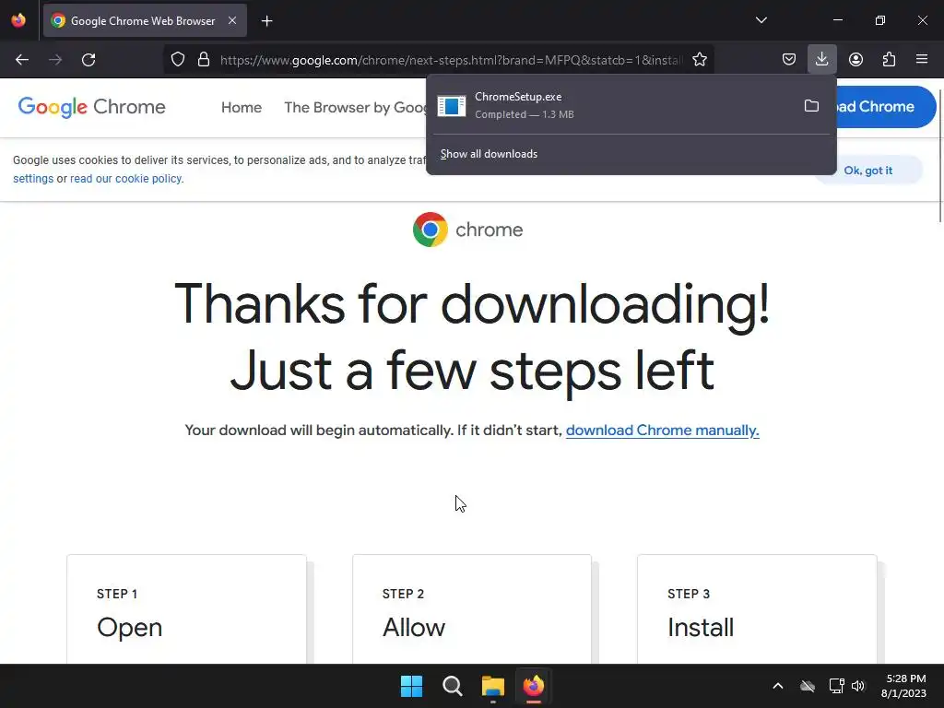Click the Step 3 Install card

pos(758,609)
